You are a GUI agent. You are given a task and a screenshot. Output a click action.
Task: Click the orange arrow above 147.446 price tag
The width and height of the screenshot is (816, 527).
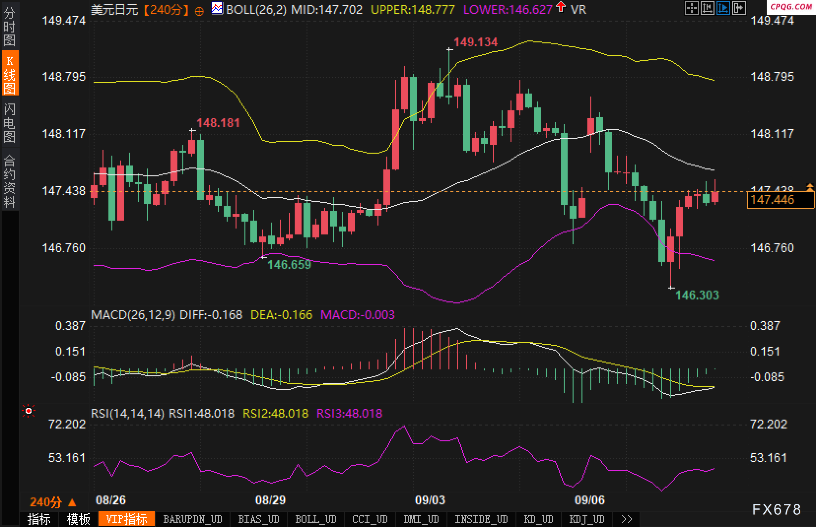810,187
